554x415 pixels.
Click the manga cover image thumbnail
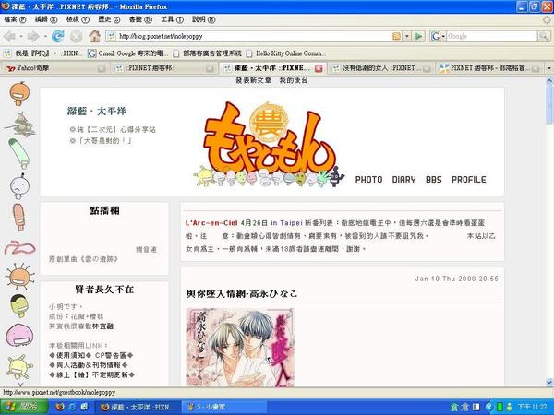(x=240, y=348)
